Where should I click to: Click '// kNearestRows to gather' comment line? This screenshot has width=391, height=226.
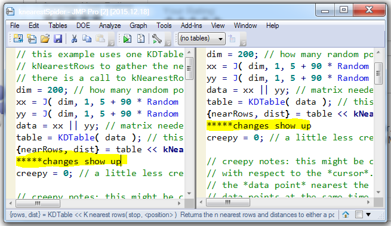[x=100, y=66]
